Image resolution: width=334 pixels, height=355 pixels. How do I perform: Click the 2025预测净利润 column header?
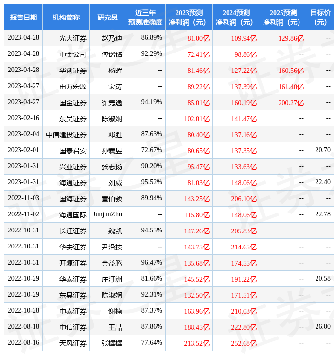pyautogui.click(x=283, y=17)
